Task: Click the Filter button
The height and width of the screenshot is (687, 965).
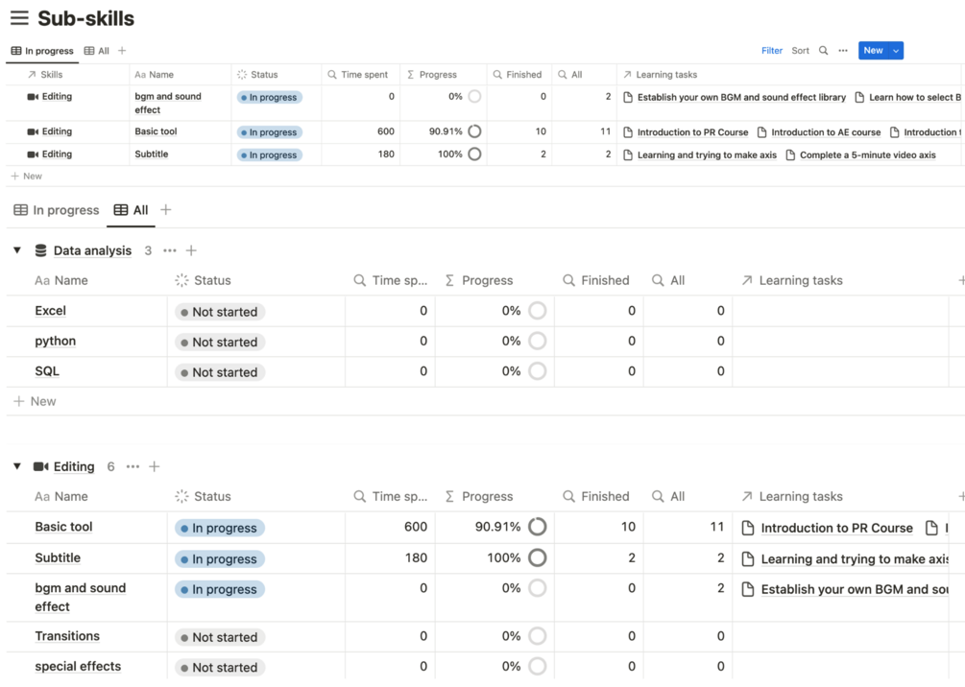Action: tap(772, 51)
